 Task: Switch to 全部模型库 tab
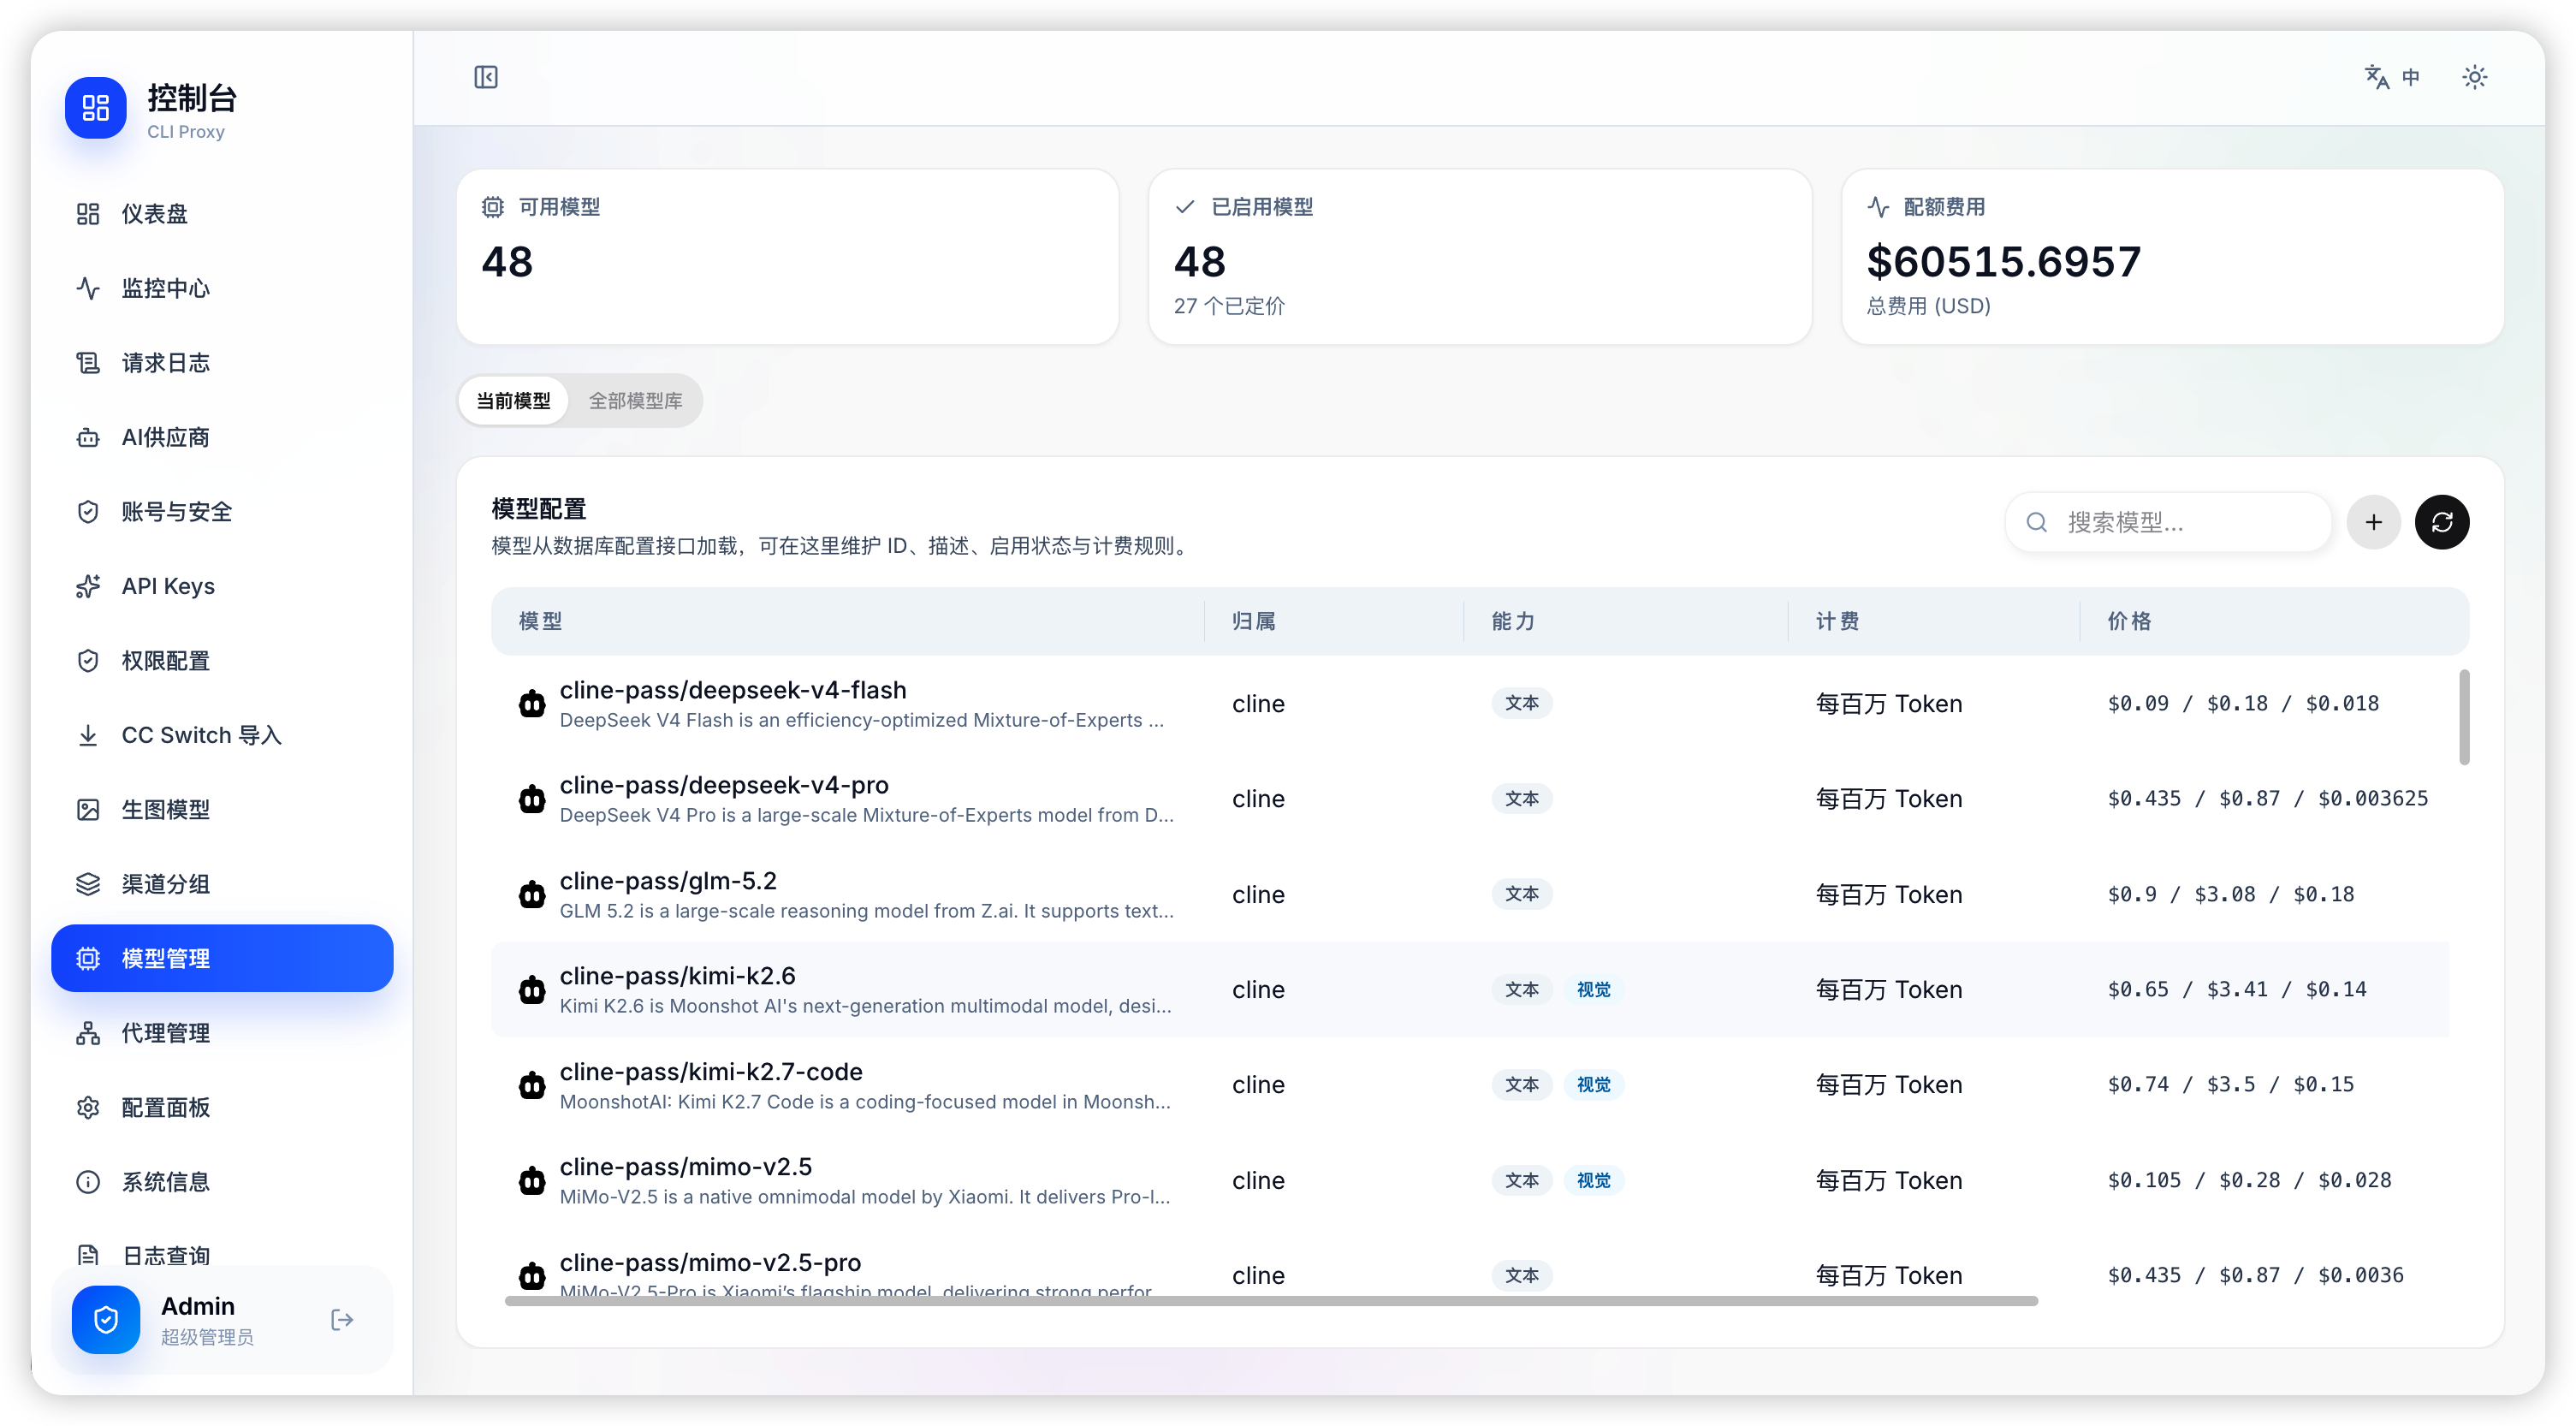pos(635,401)
